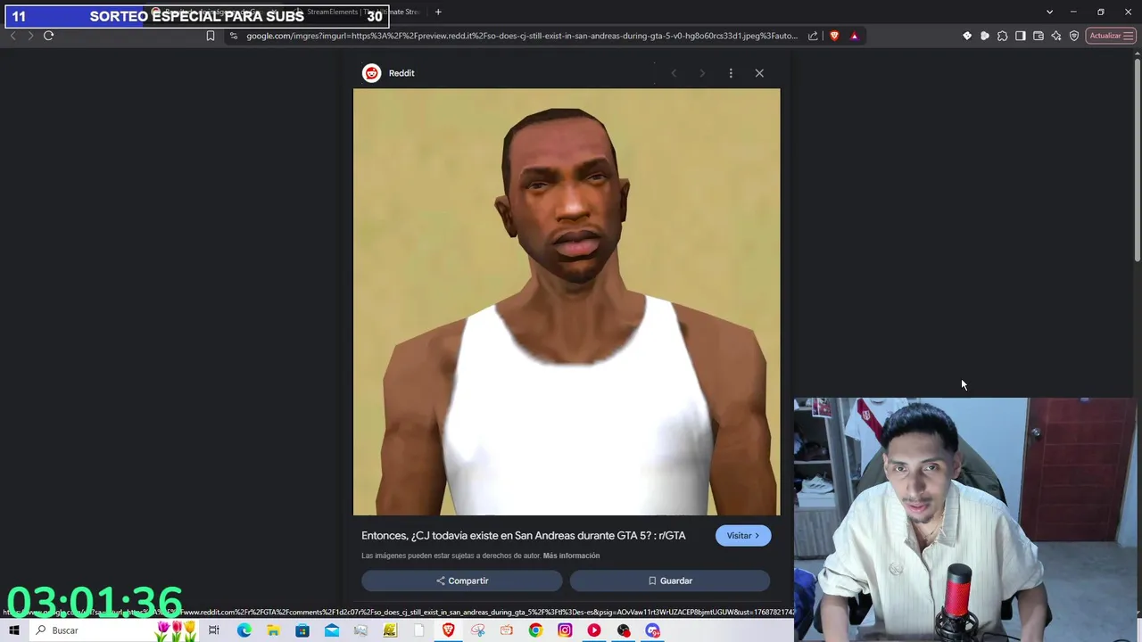Click the diamond-shaped extension icon in toolbar
This screenshot has width=1142, height=642.
pos(967,36)
